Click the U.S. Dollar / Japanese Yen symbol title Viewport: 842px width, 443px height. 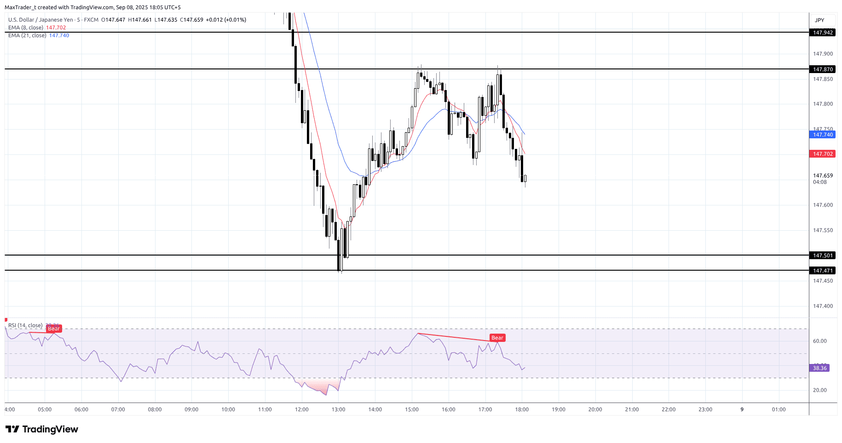pos(40,20)
